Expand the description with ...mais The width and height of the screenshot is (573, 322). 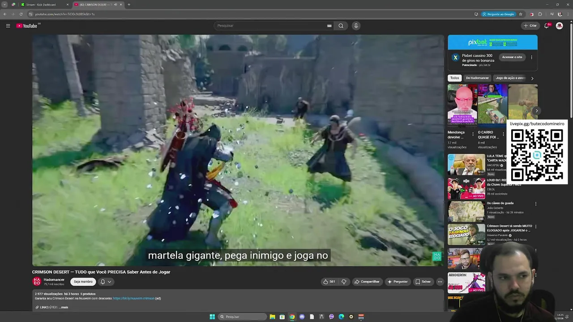click(64, 307)
